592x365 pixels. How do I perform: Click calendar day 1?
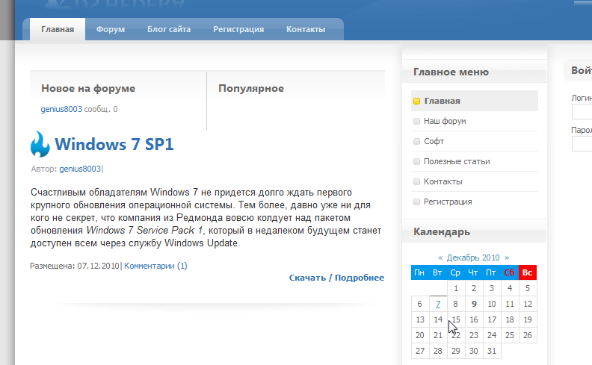[x=456, y=288]
